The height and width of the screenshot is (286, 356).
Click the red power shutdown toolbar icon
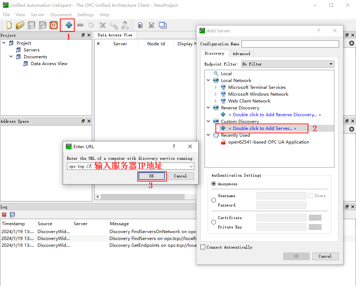coord(54,25)
